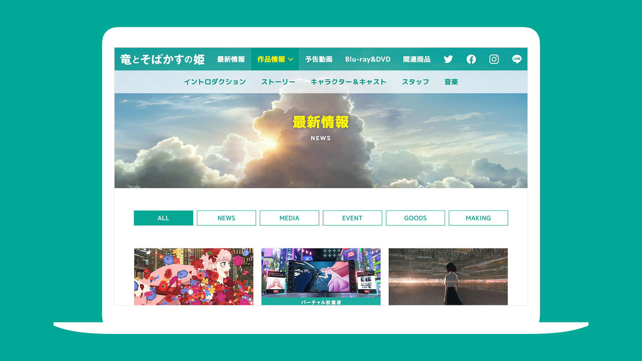Go to 予告動画 in the navigation

coord(319,59)
